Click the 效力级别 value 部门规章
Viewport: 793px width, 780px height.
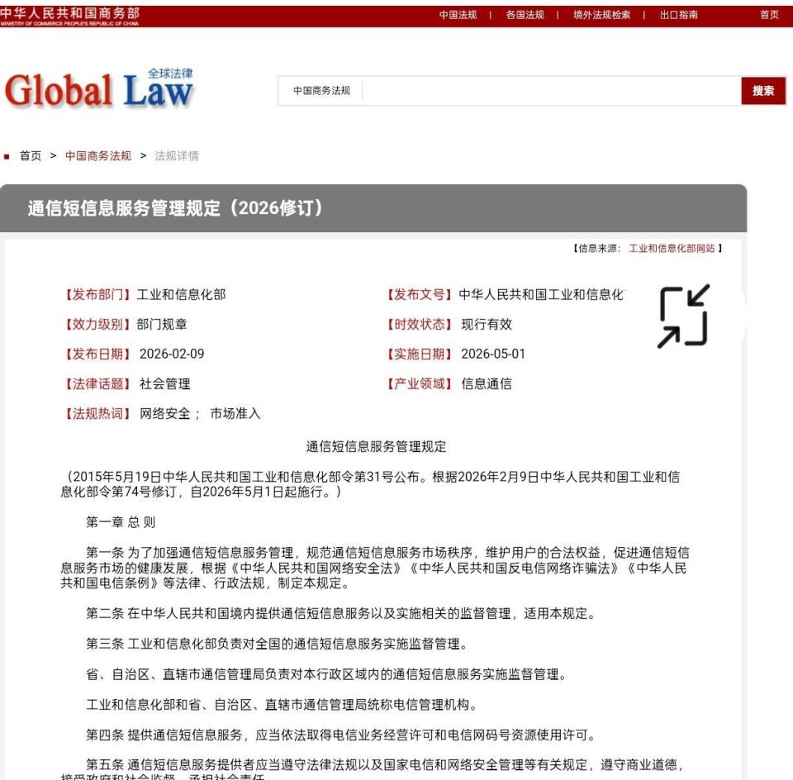click(162, 324)
